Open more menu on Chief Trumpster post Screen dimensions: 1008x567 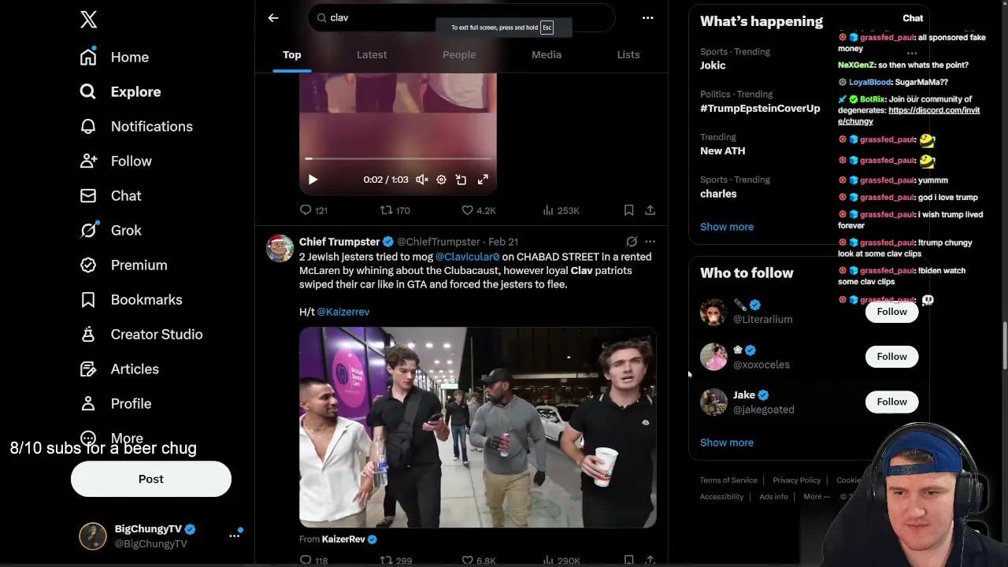pos(650,242)
